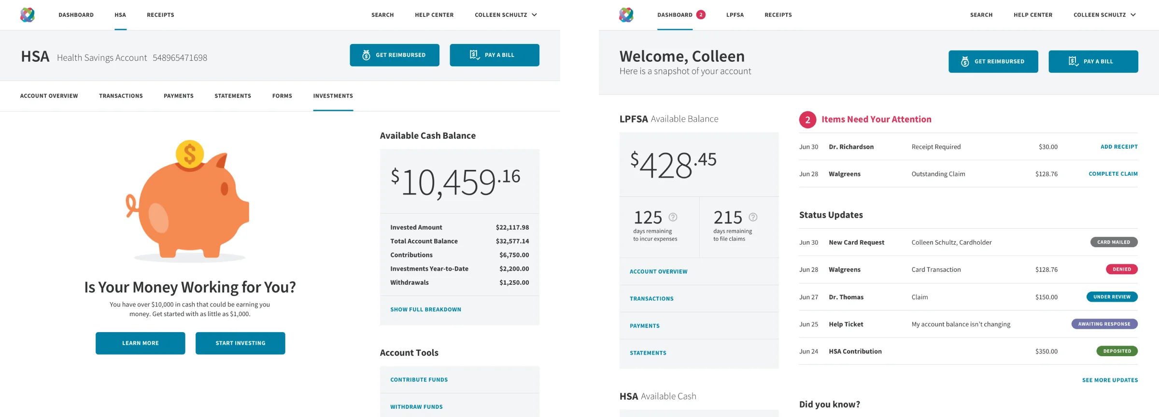1159x417 pixels.
Task: Click the help icon next to 215 days remaining
Action: click(753, 217)
